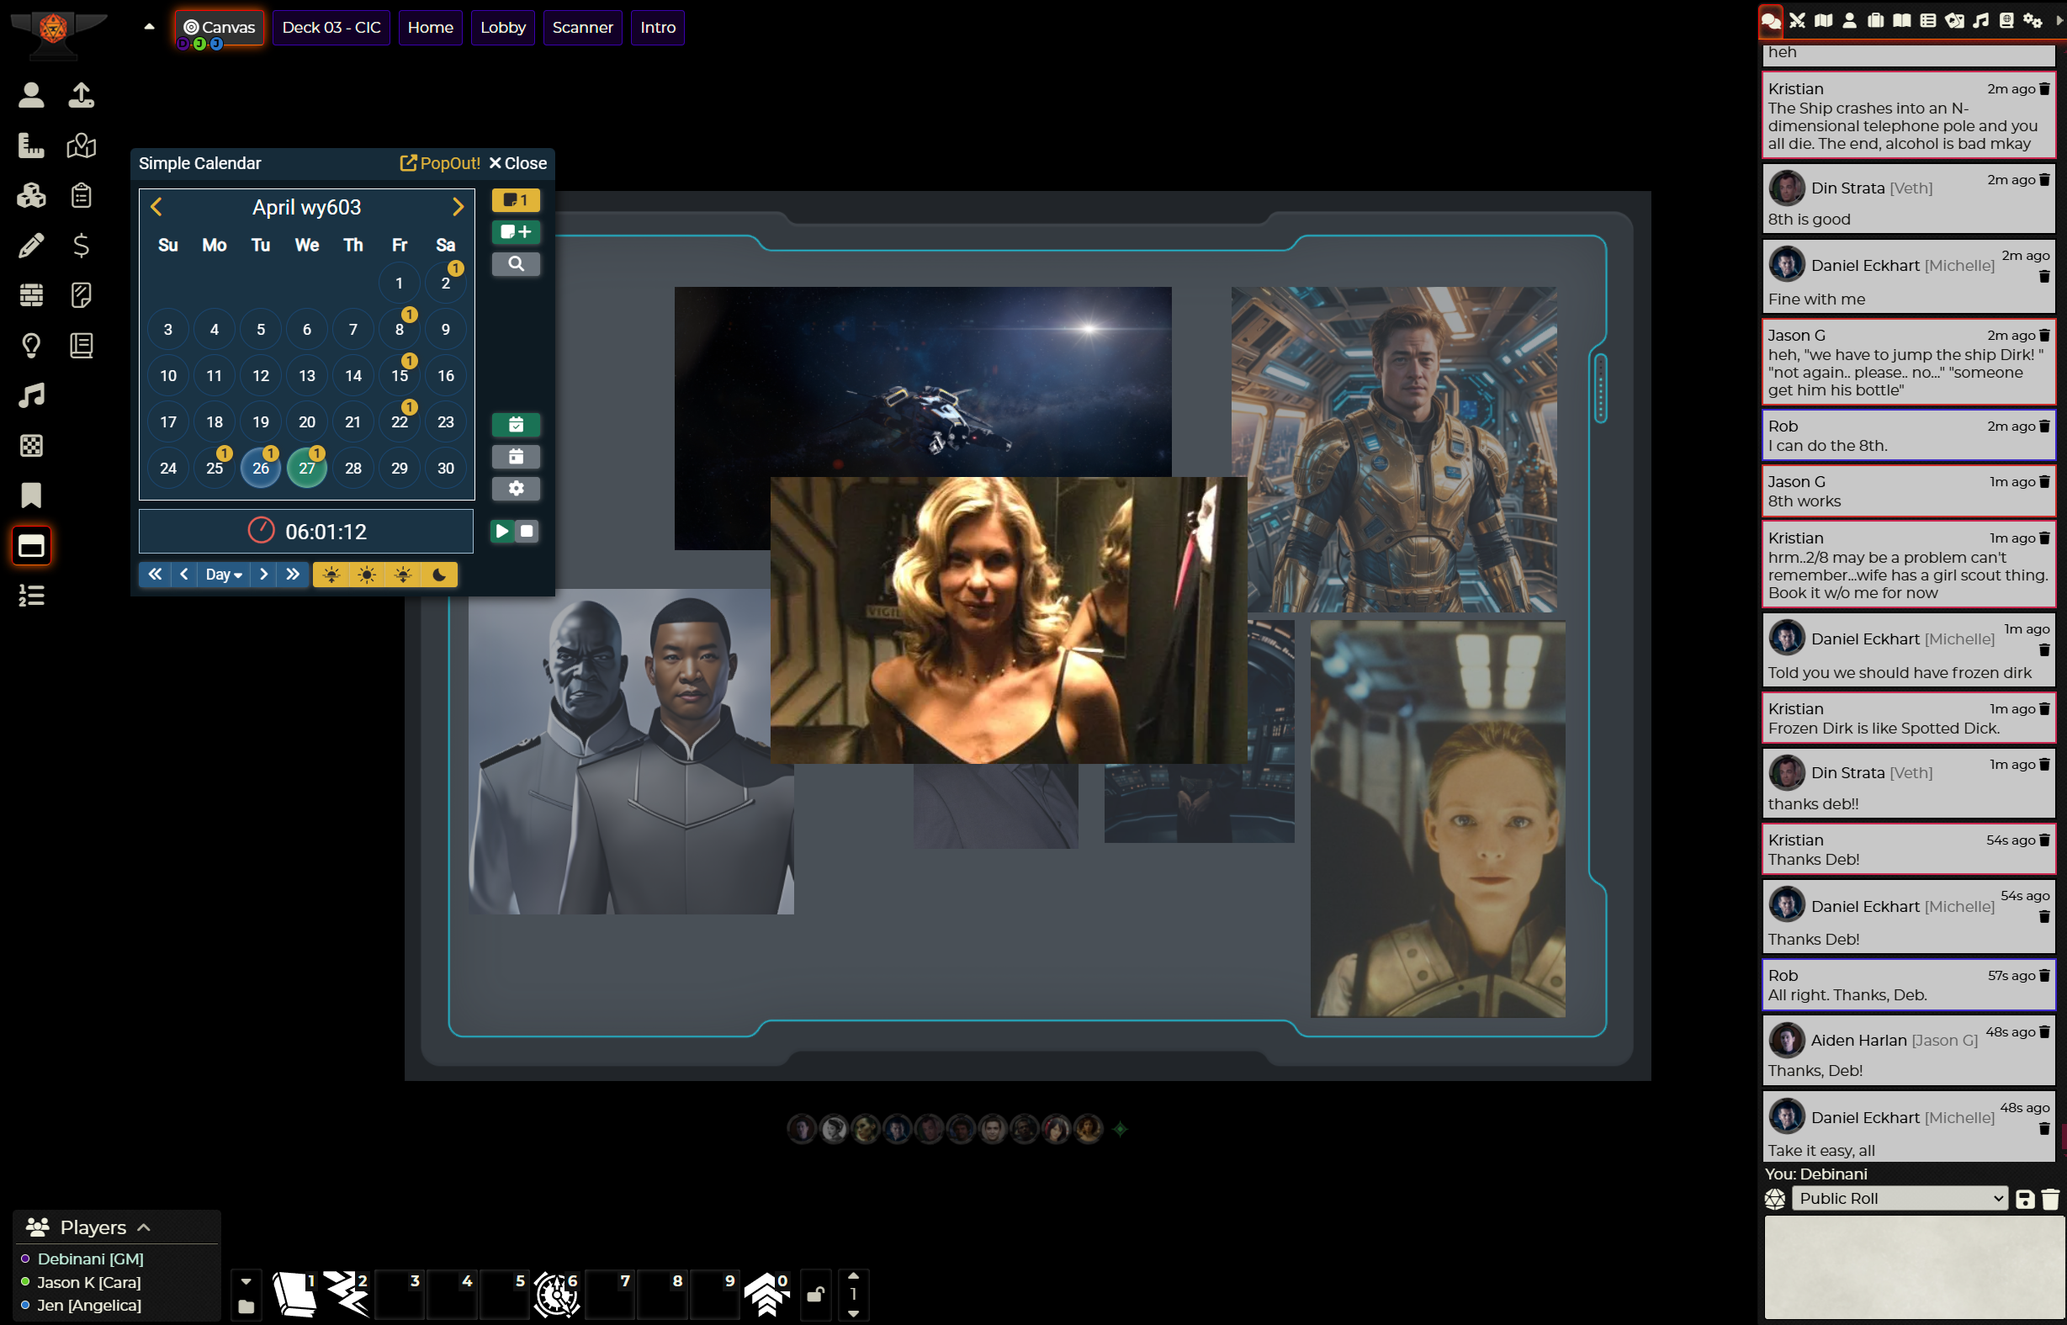Screen dimensions: 2067x1325
Task: Open the Rollable Tables sidebar tab
Action: click(1927, 21)
